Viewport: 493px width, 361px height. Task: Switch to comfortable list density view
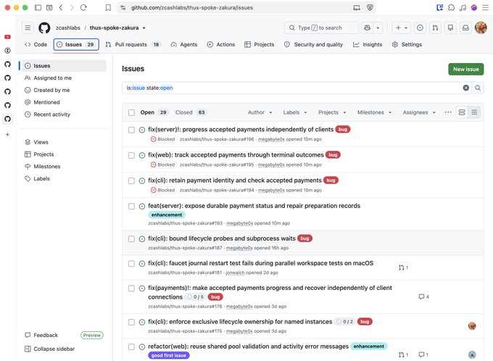pos(462,112)
